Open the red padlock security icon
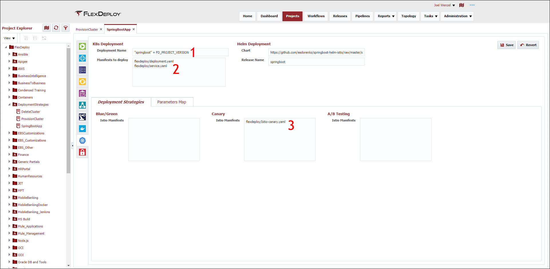The height and width of the screenshot is (269, 550). (82, 152)
